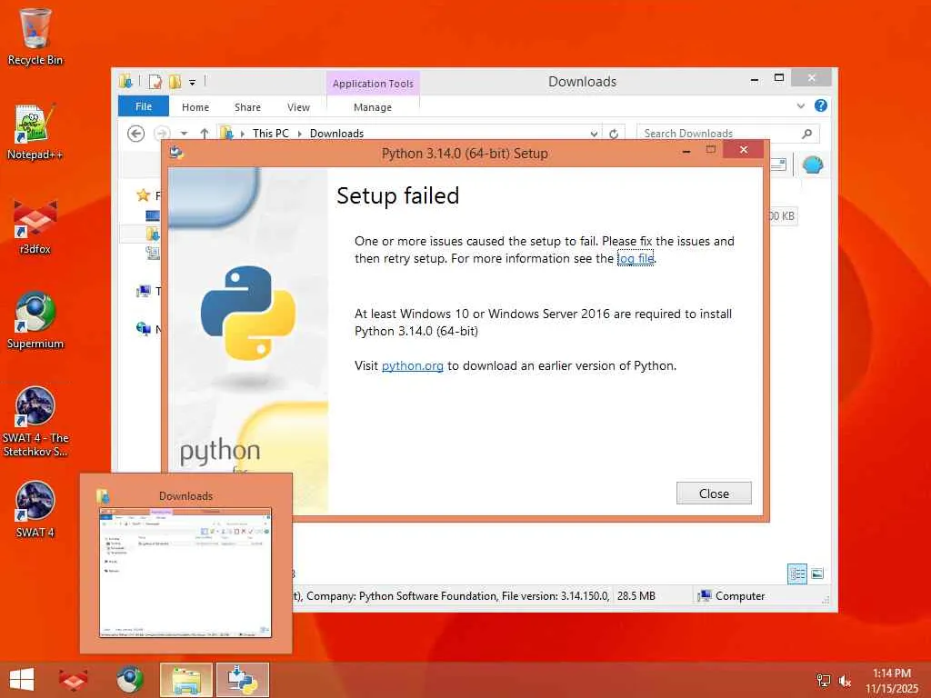Select the Downloads item in navigation pane
This screenshot has width=931, height=698.
tap(153, 234)
